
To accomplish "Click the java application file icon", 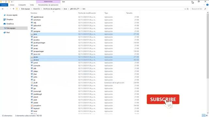I will point(32,34).
